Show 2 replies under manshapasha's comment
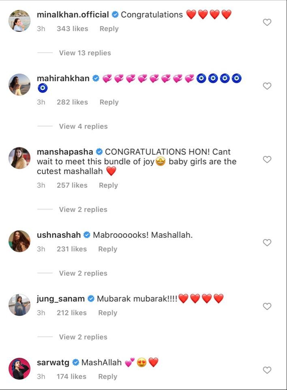Screen dimensions: 287x390 [x=83, y=209]
